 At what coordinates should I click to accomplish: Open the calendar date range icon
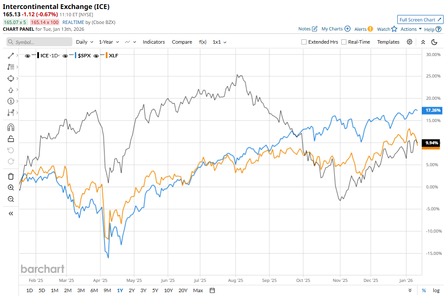212,290
